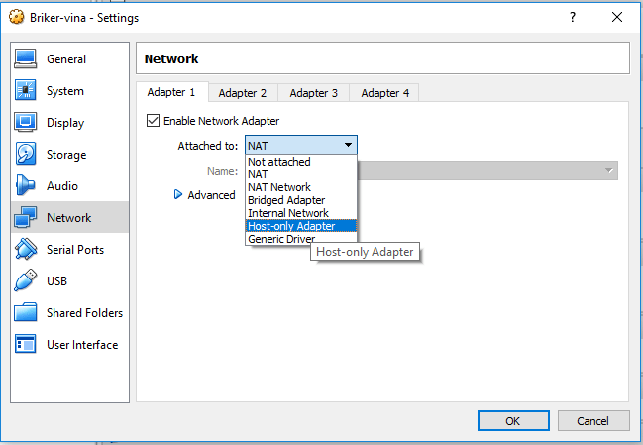The image size is (643, 445).
Task: Open the General settings icon
Action: [27, 59]
